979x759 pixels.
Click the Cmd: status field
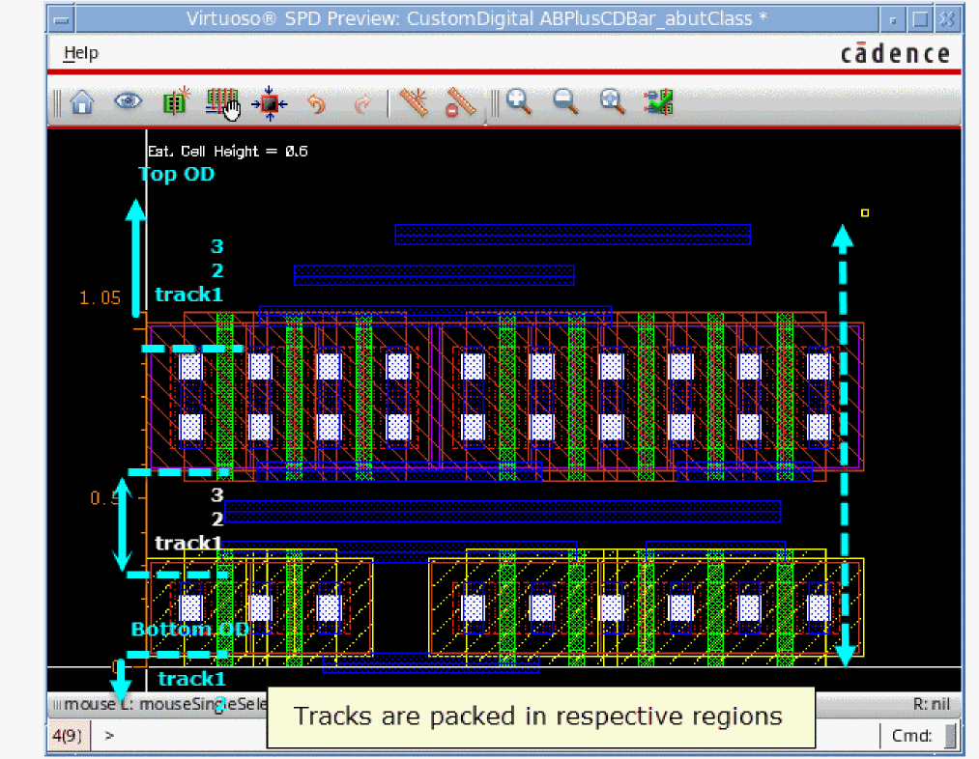(x=911, y=736)
